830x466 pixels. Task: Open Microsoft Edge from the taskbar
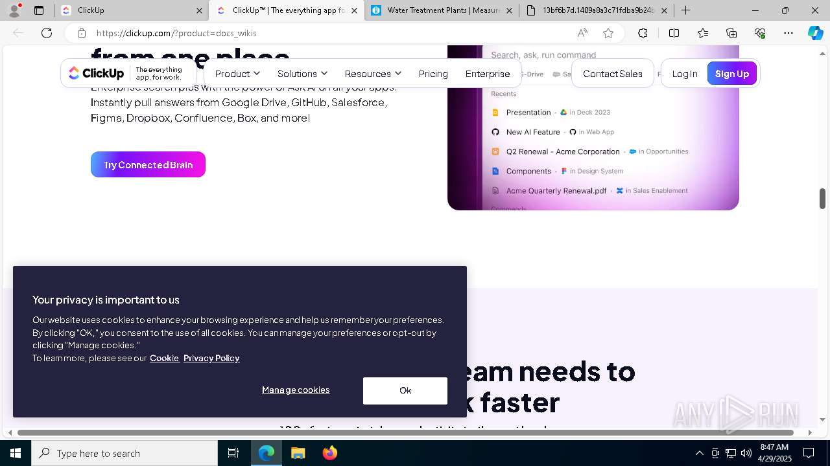coord(267,453)
